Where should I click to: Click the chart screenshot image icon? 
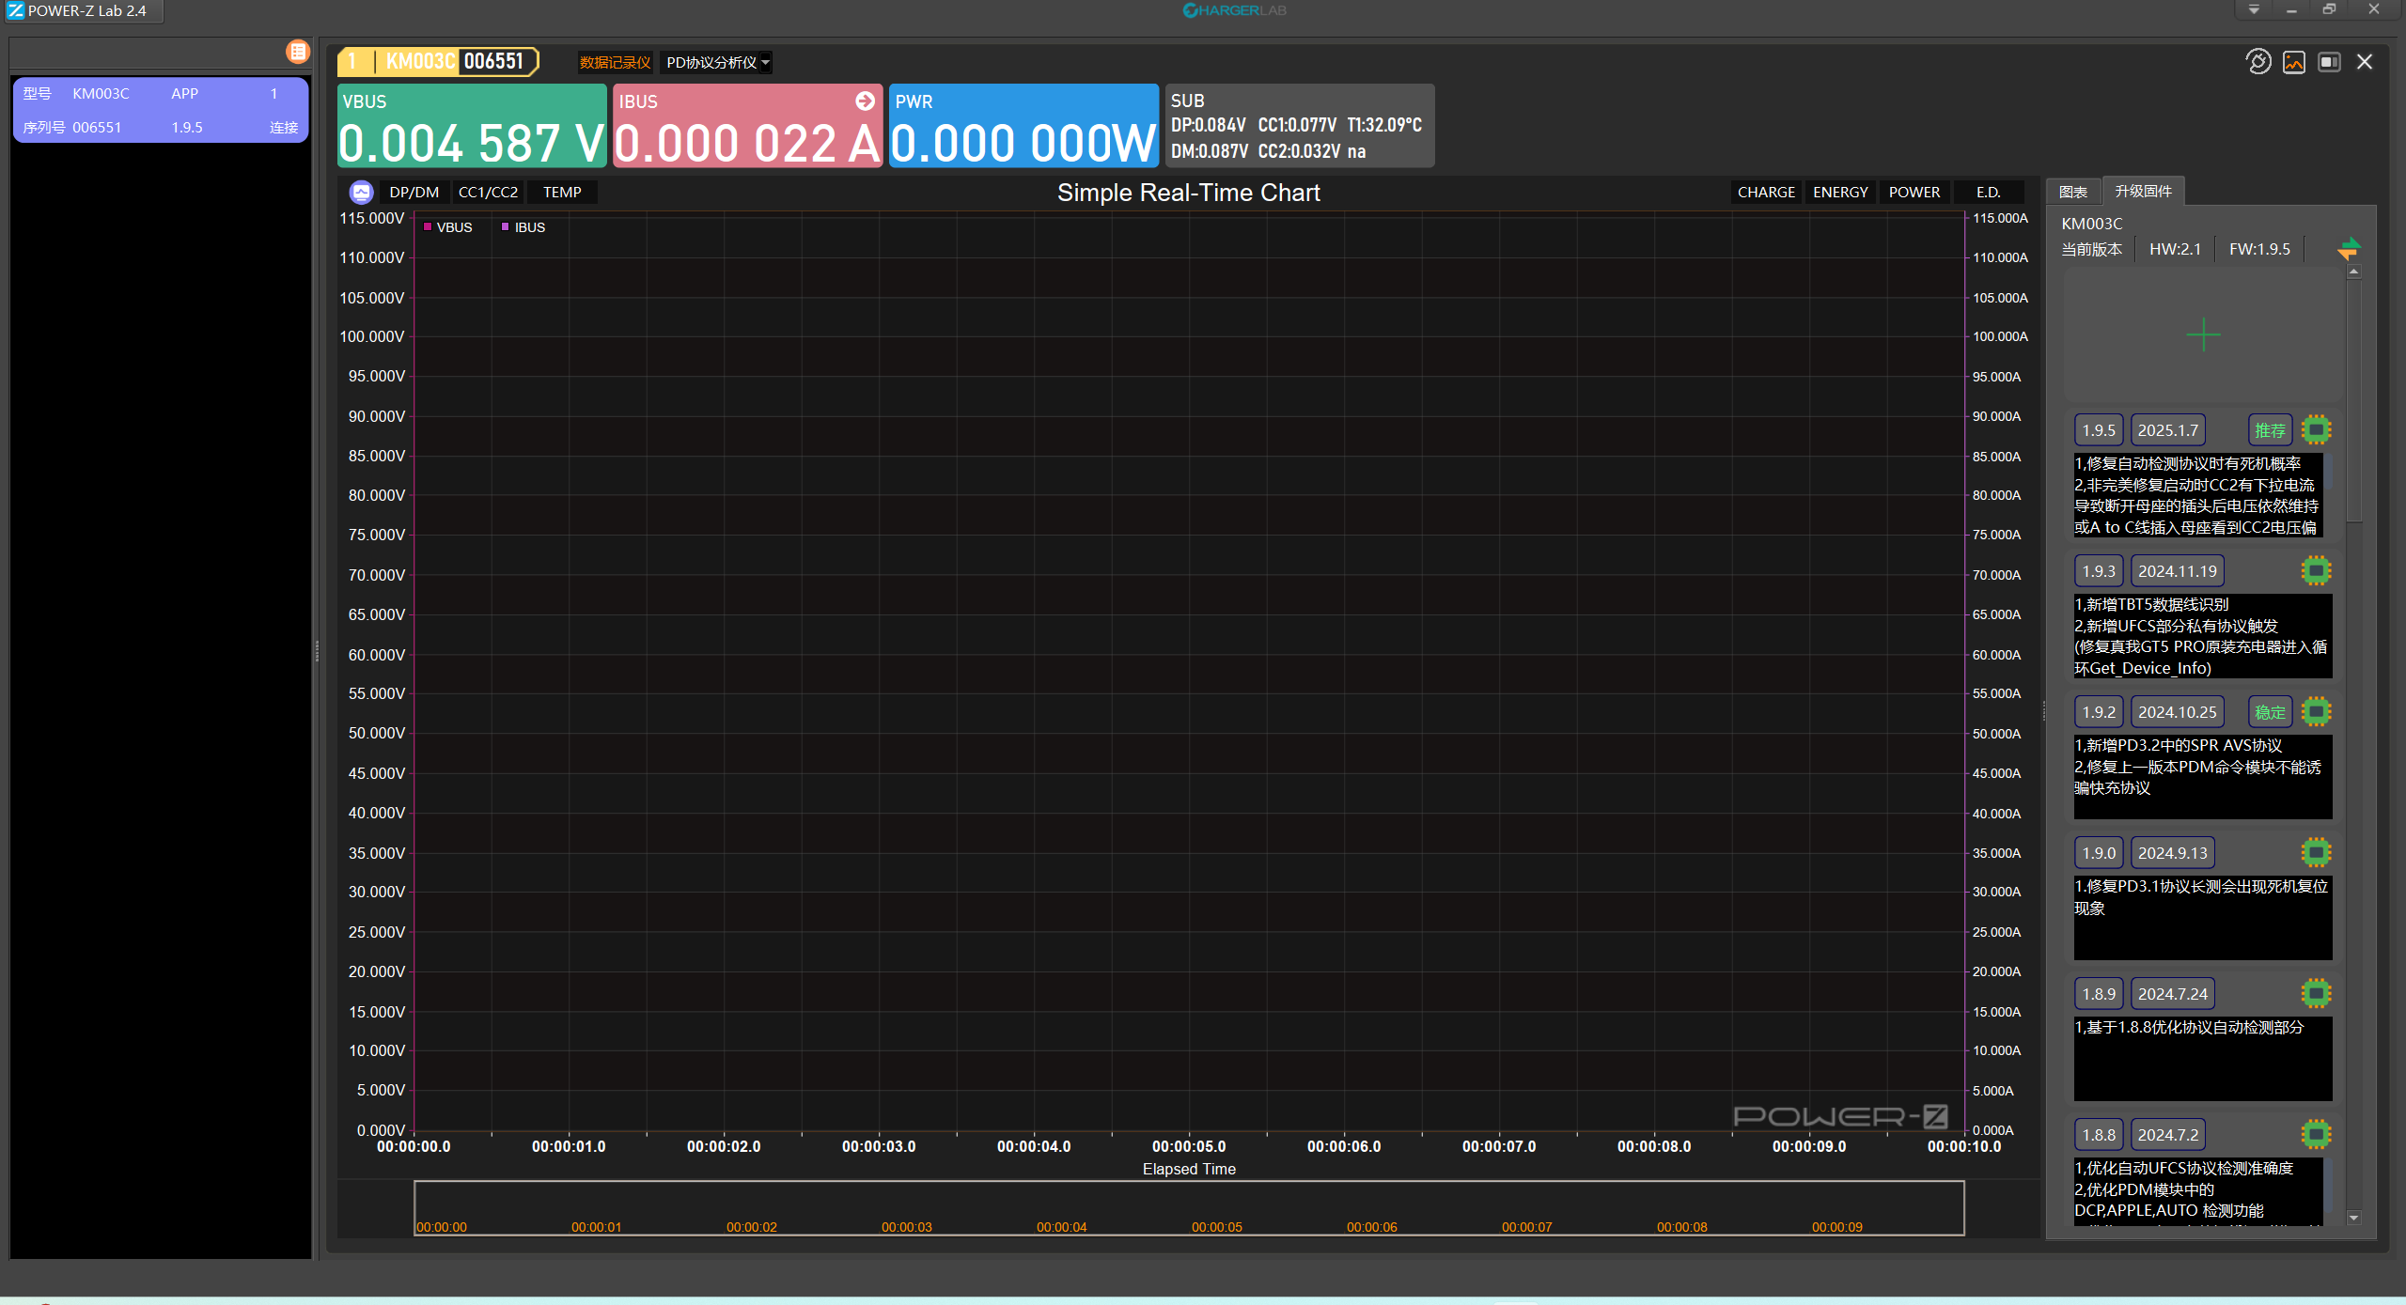coord(2293,62)
